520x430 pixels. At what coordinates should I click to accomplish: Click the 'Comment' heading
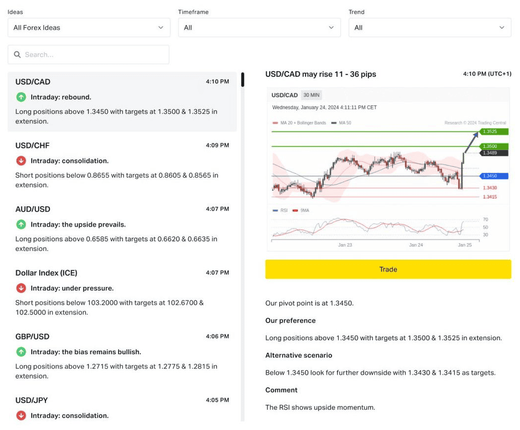point(281,390)
